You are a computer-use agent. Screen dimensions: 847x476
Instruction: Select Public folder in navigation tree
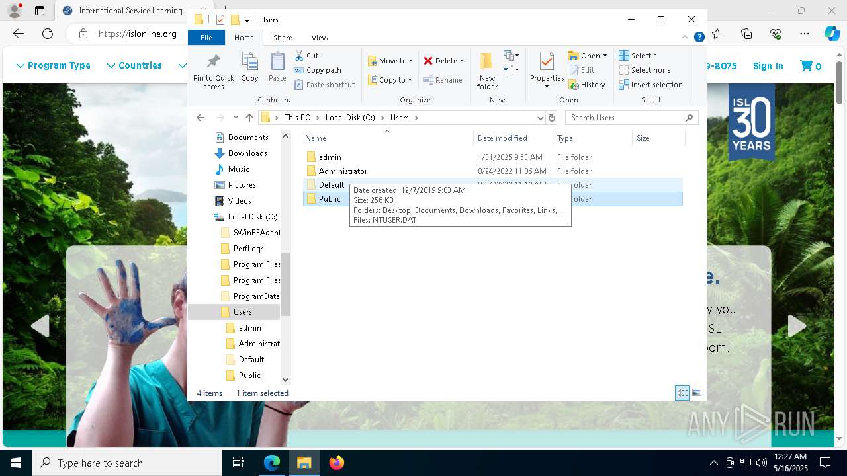[249, 376]
